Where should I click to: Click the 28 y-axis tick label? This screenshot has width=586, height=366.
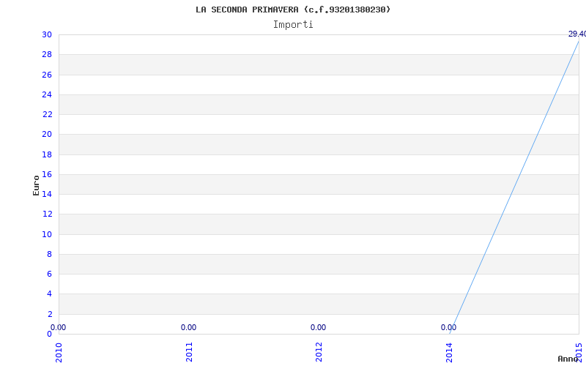pos(47,54)
